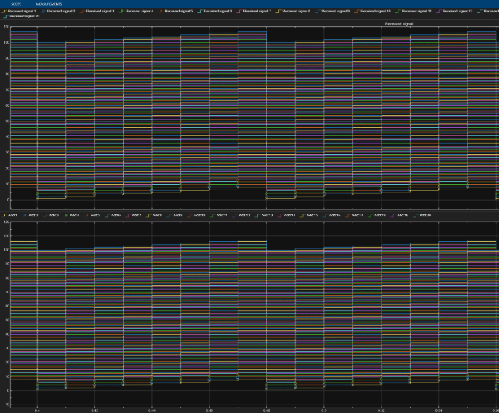
Task: Toggle Received signal 3 in the legend
Action: (x=102, y=12)
